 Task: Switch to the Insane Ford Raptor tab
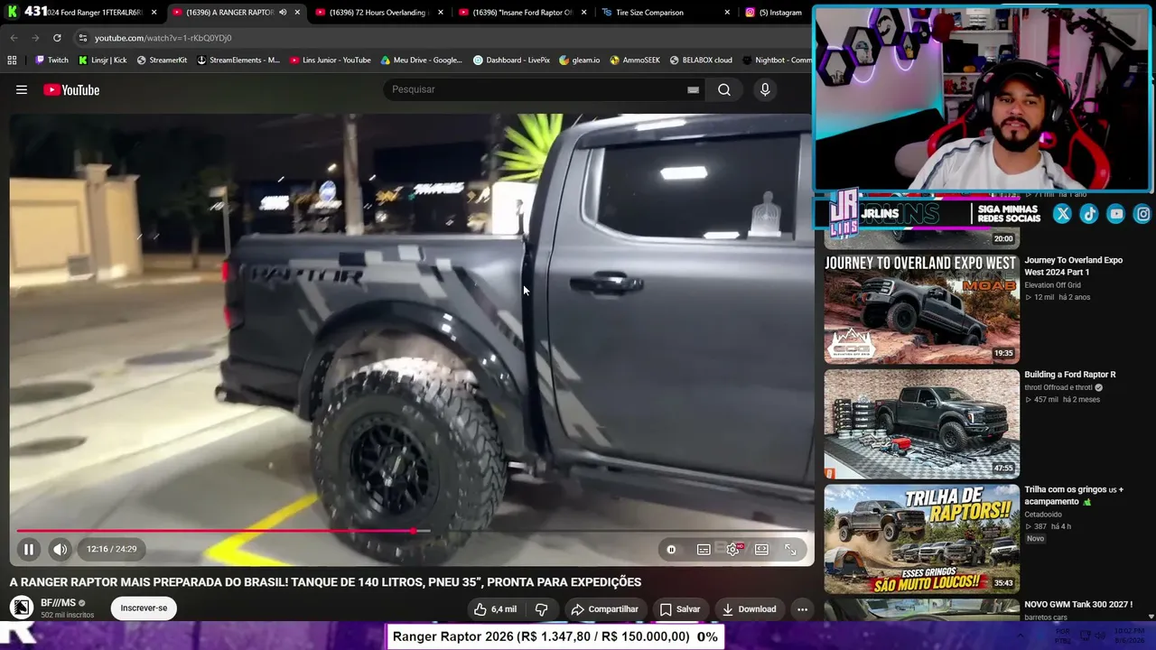click(x=525, y=13)
